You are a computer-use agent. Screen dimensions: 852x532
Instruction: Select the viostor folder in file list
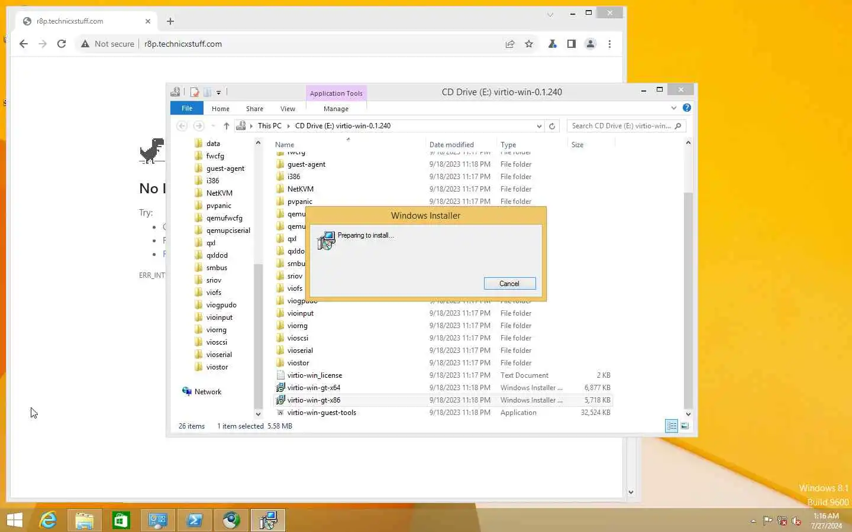[x=298, y=363]
